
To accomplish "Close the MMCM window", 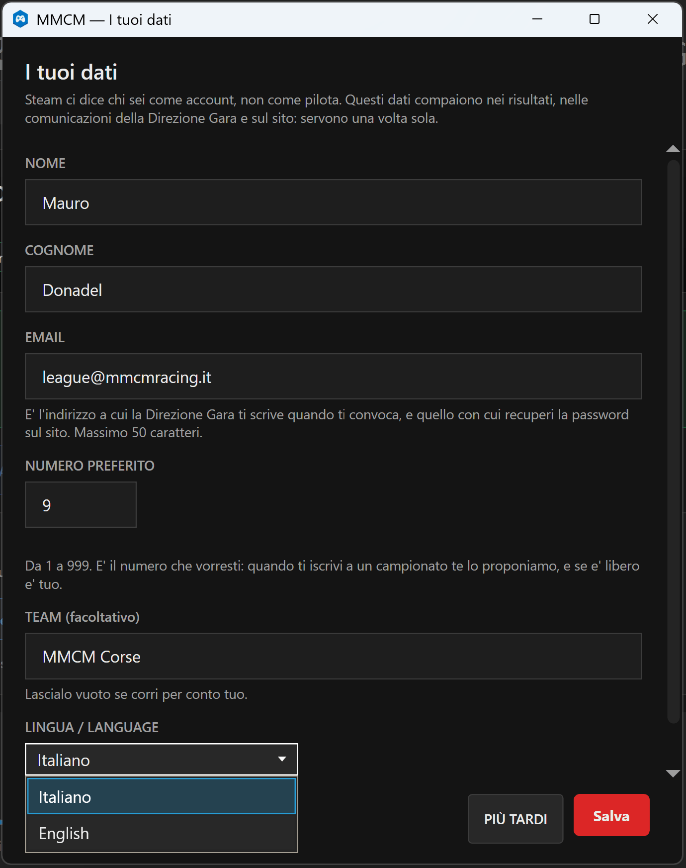I will pos(653,19).
